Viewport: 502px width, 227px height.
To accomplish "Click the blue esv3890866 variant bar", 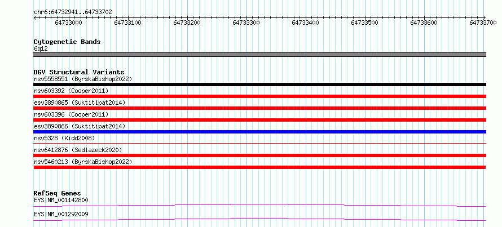I will [x=260, y=132].
